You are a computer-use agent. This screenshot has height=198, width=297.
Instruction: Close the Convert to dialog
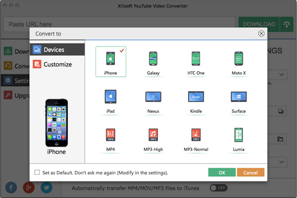pyautogui.click(x=261, y=34)
